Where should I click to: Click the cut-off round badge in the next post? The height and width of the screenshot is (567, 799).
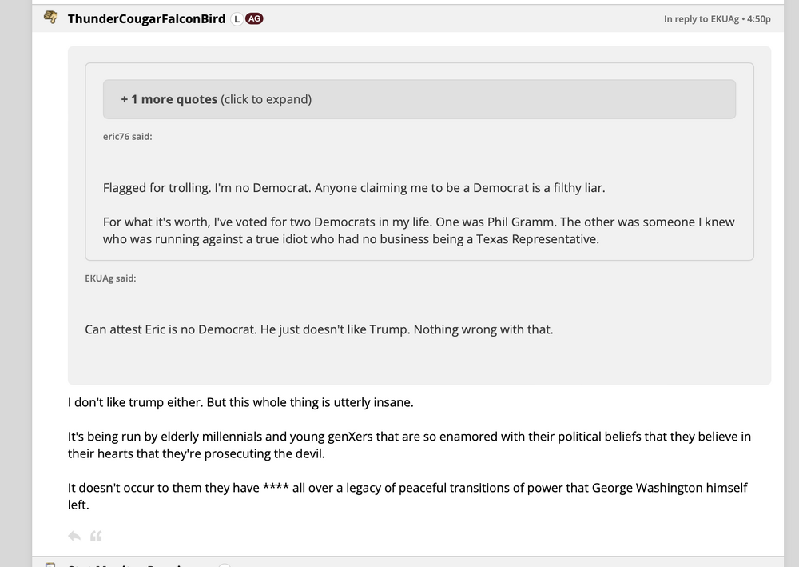coord(225,565)
